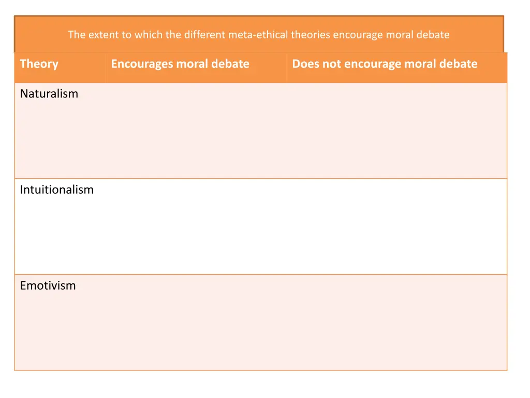Click the orange table title banner
530x398 pixels.
point(259,34)
